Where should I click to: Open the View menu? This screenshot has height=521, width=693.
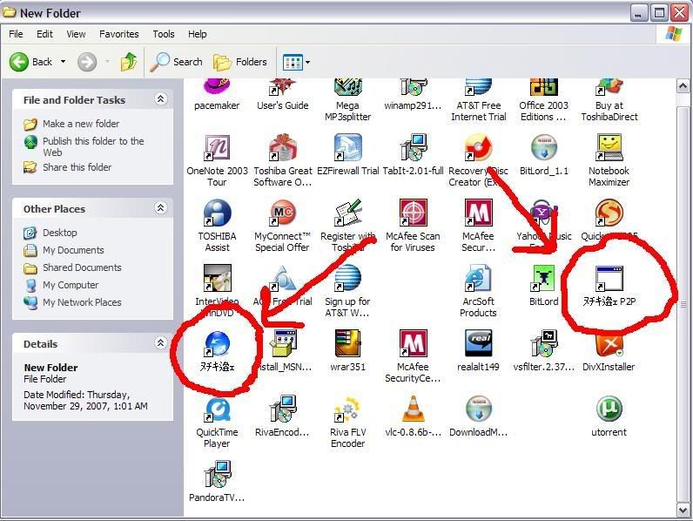coord(76,34)
